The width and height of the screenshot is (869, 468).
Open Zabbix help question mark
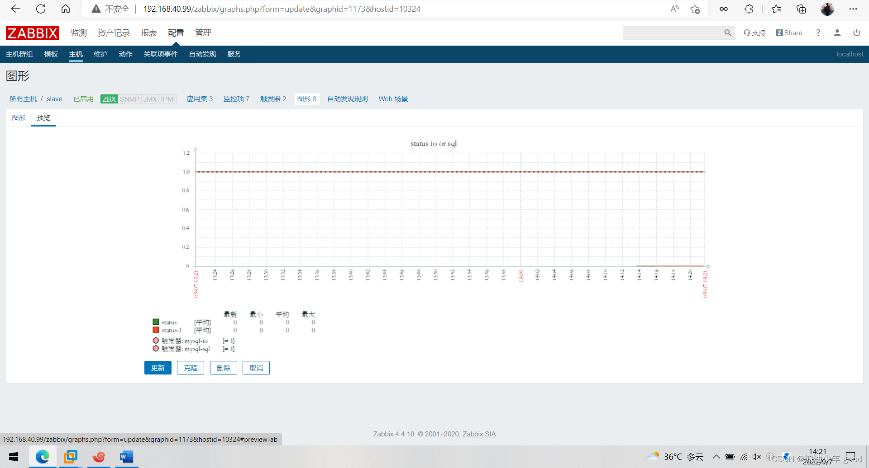(x=818, y=33)
